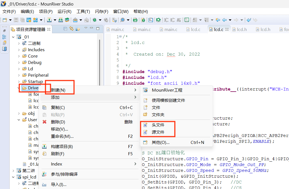
Task: Close the active lcd.c editor tab
Action: pyautogui.click(x=226, y=29)
